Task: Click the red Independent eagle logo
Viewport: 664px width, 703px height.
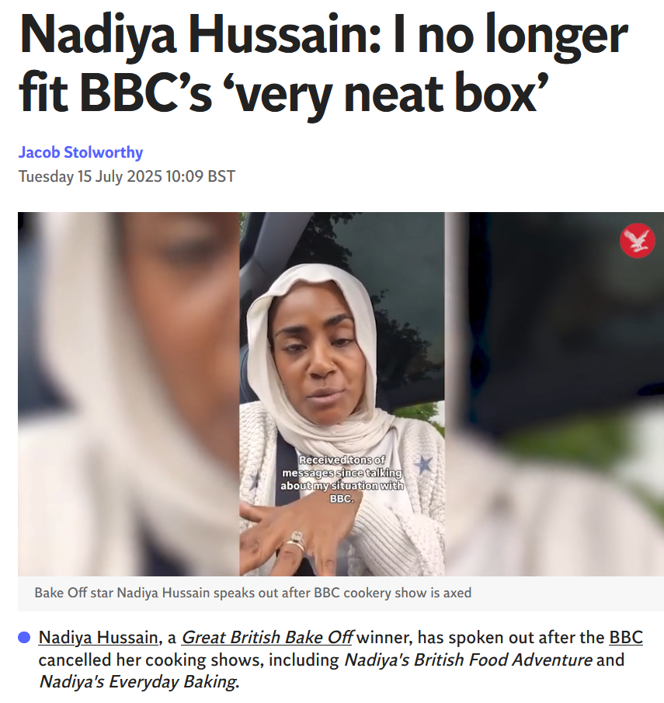Action: pos(637,241)
